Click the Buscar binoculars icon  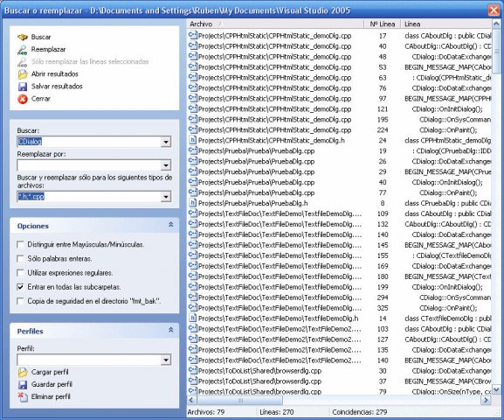23,38
